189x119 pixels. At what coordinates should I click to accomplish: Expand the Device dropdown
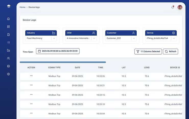[161, 38]
